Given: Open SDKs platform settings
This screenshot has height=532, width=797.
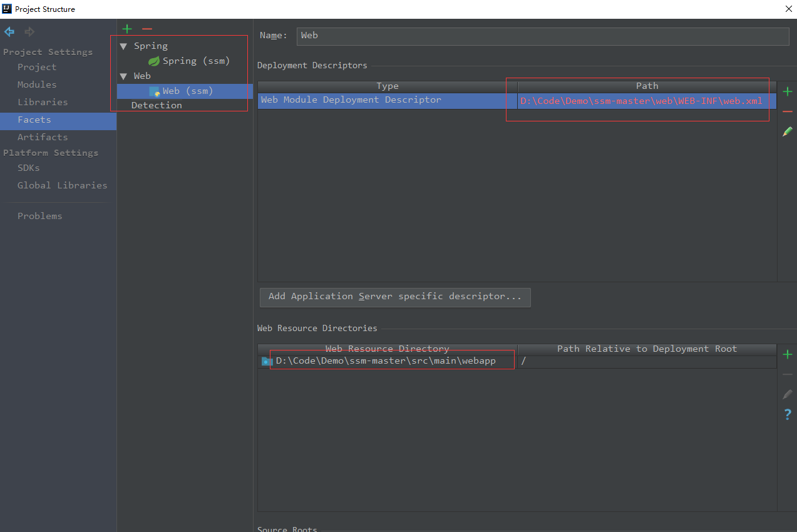Looking at the screenshot, I should 29,168.
